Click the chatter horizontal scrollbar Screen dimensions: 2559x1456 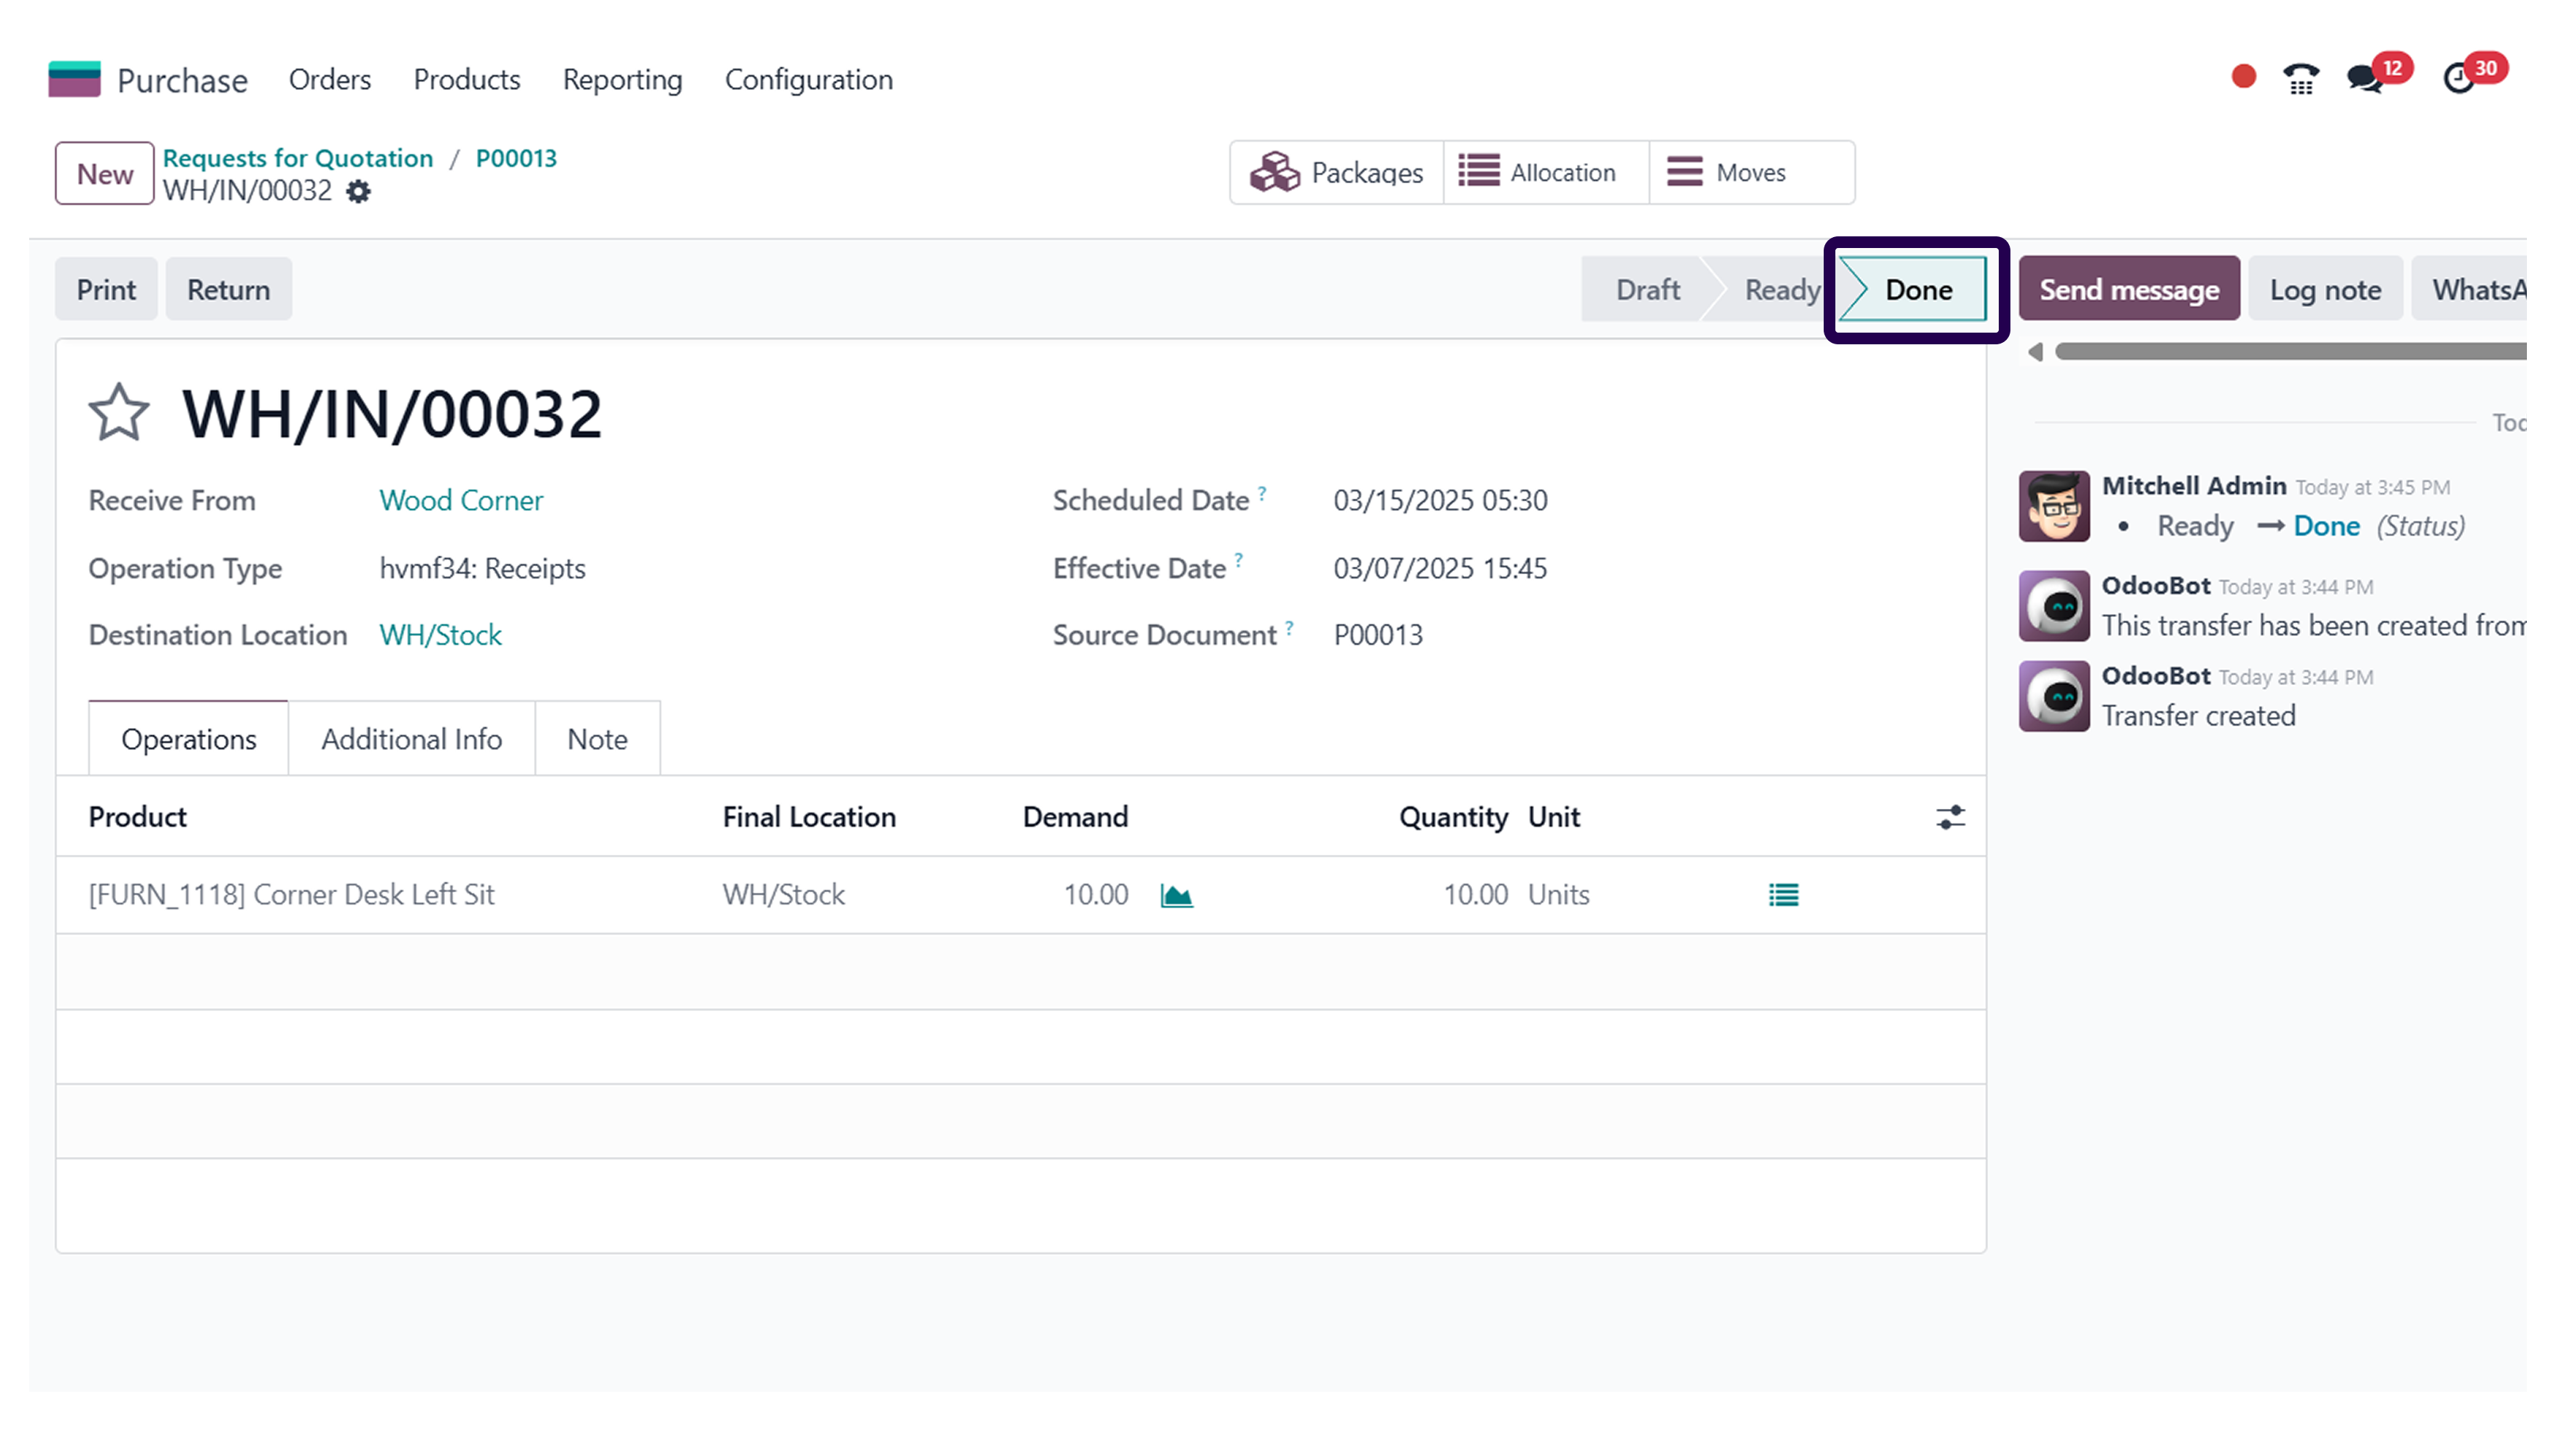point(2290,352)
